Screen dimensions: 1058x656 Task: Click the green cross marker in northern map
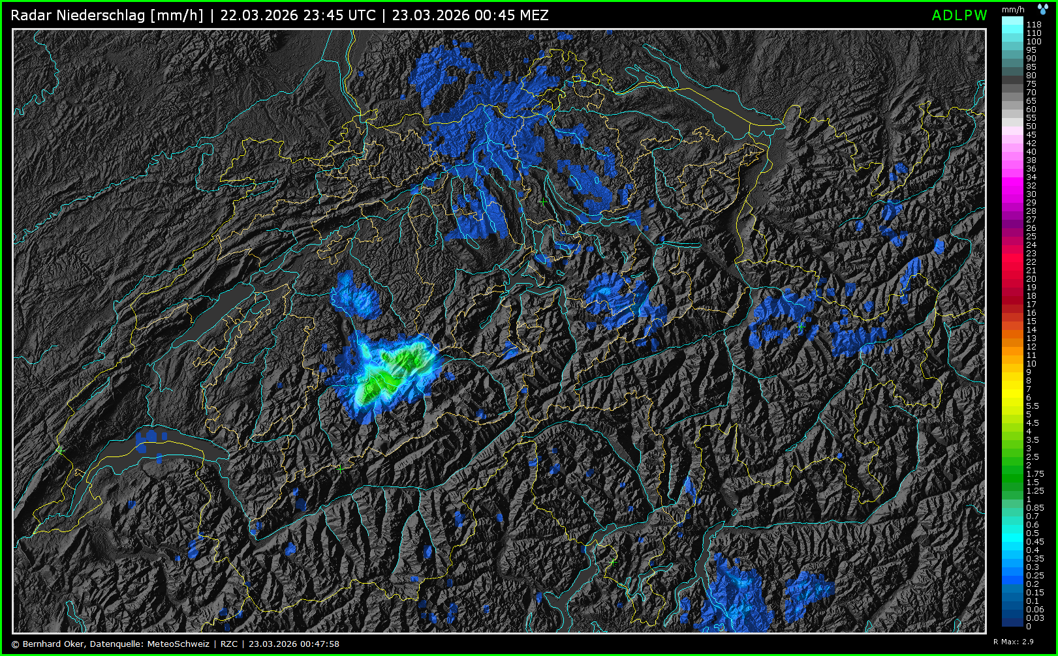click(x=543, y=202)
